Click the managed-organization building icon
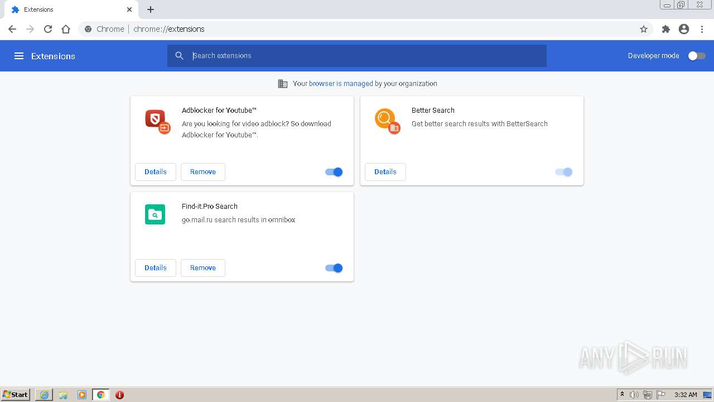This screenshot has height=402, width=714. [283, 84]
